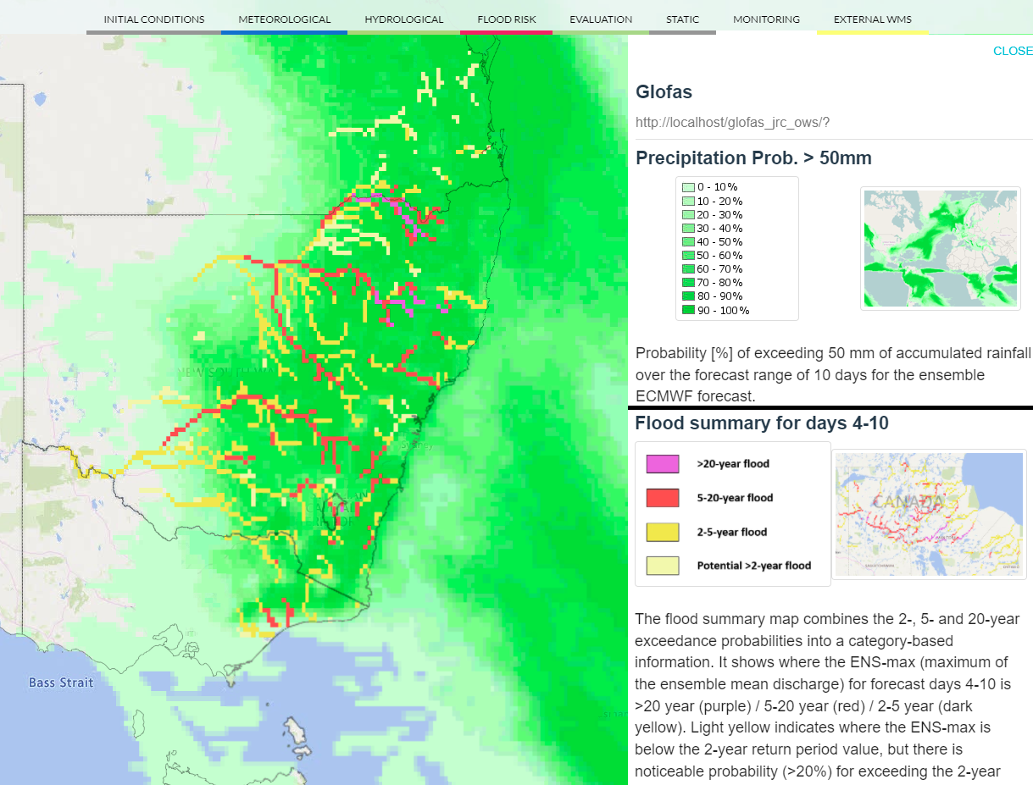This screenshot has width=1033, height=785.
Task: Click the 50 - 60% legend swatch
Action: (688, 256)
